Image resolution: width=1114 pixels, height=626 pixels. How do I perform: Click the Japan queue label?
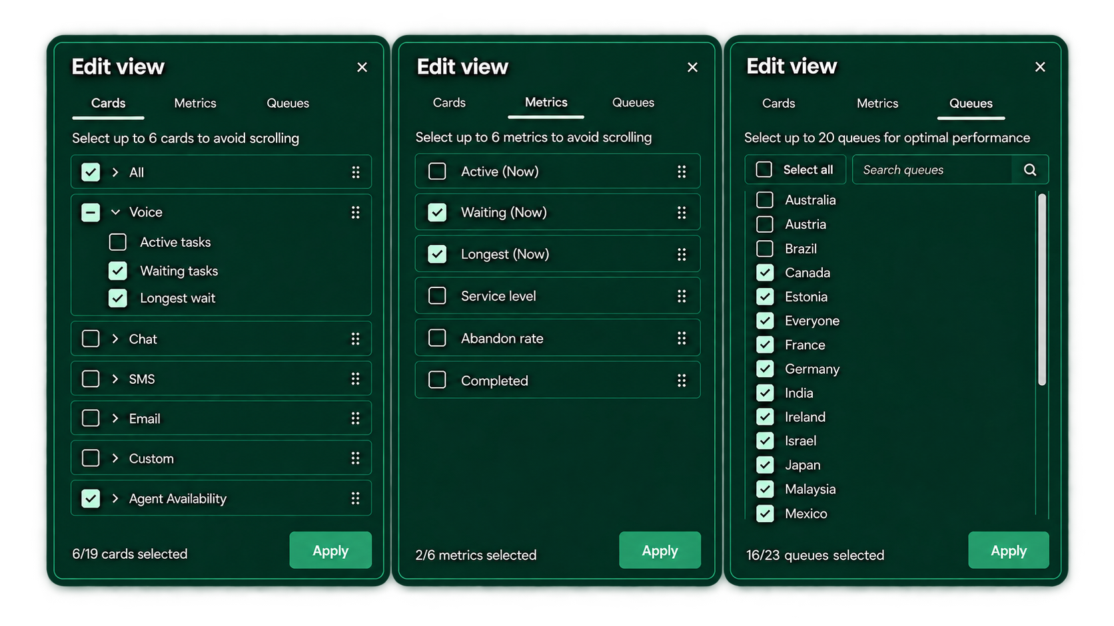pyautogui.click(x=802, y=465)
